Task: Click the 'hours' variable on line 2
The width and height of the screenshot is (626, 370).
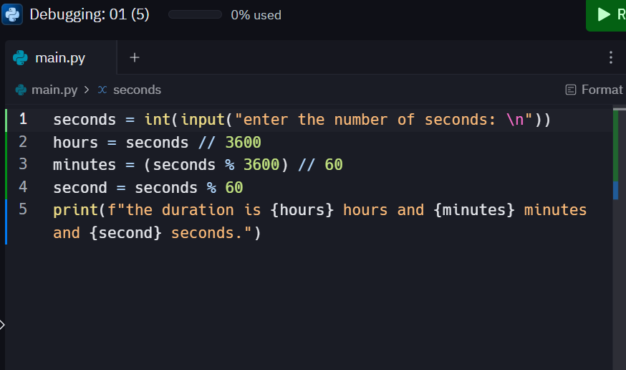Action: [x=75, y=142]
